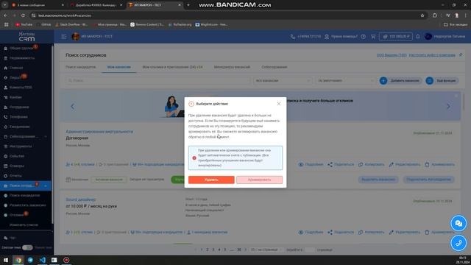Choose the Архивировать button in the dialog
The width and height of the screenshot is (471, 265).
pyautogui.click(x=259, y=180)
